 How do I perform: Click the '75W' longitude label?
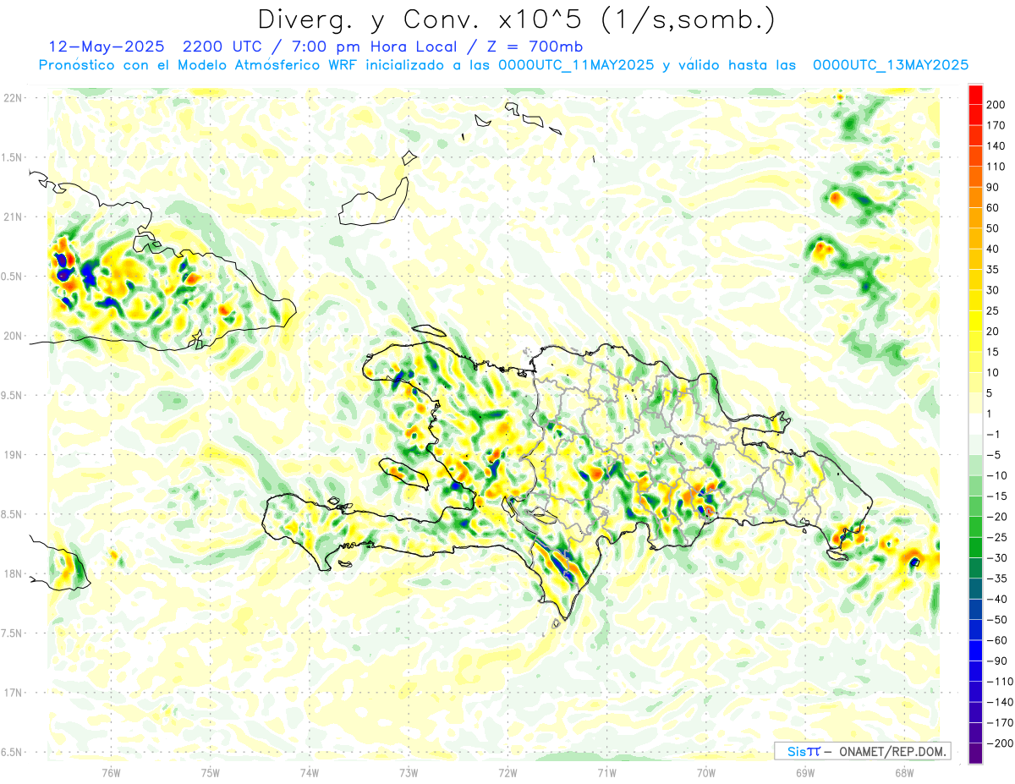point(211,773)
